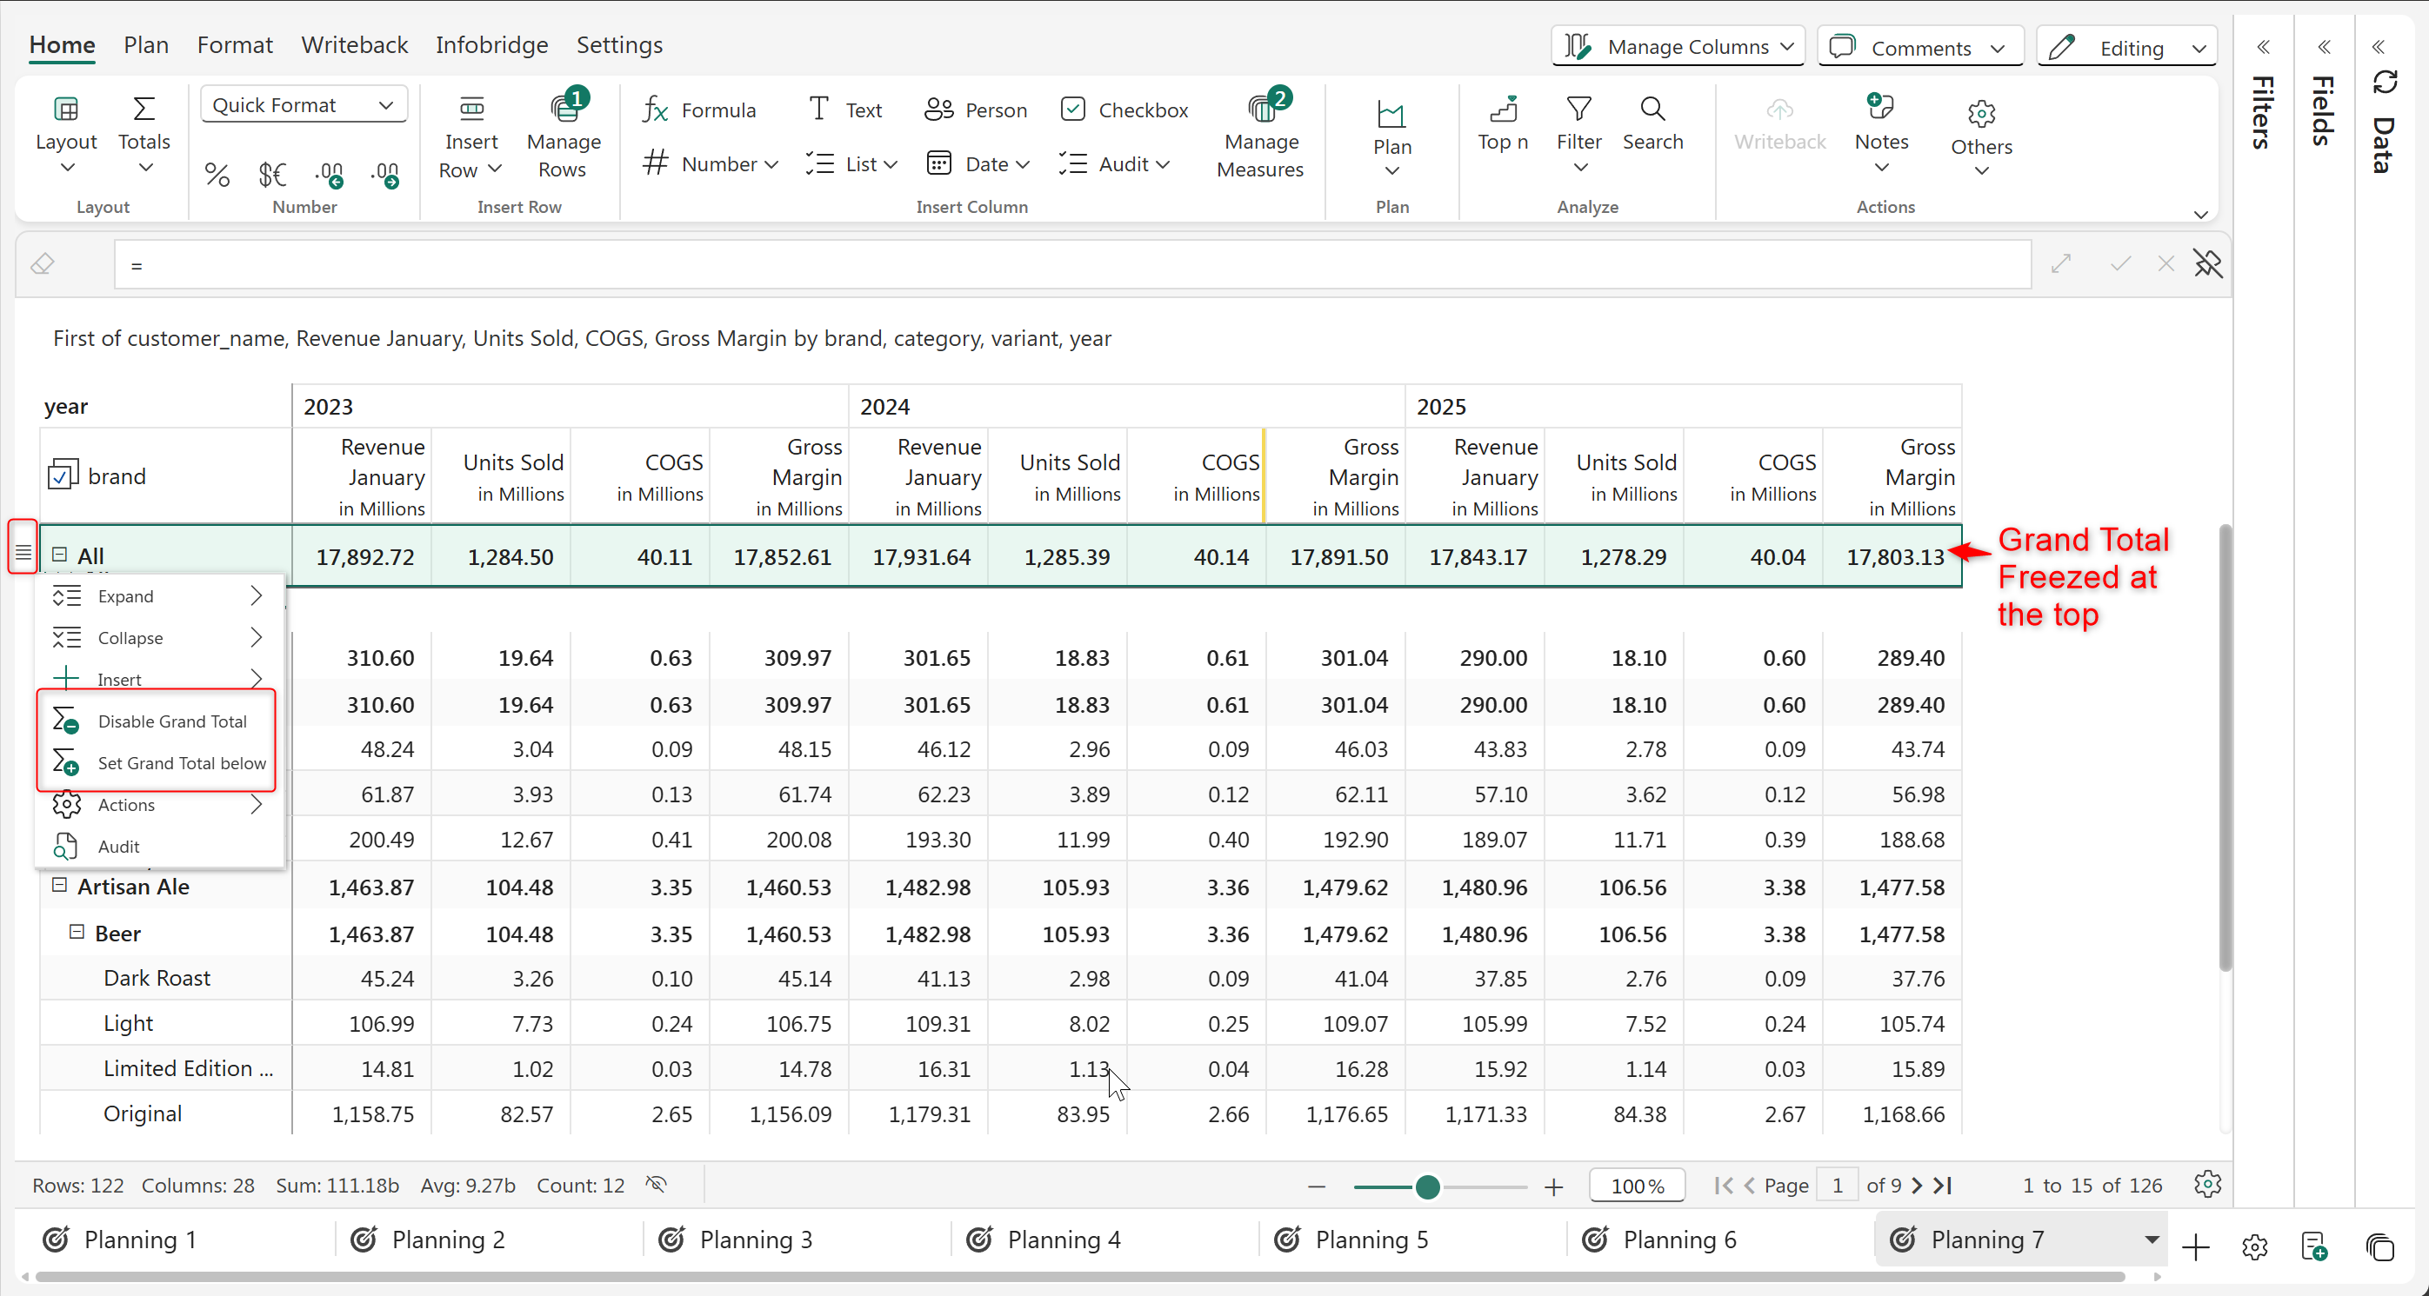Open the Quick Format dropdown
Image resolution: width=2429 pixels, height=1296 pixels.
point(303,104)
